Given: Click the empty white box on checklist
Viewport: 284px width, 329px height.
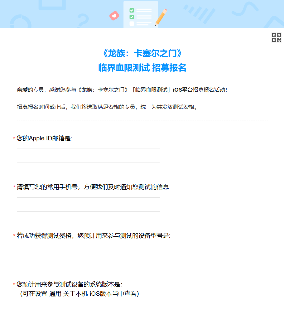Looking at the screenshot, I should 132,24.
